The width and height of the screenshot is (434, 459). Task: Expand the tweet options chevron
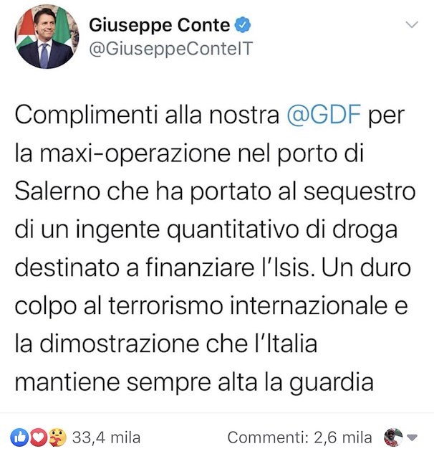pyautogui.click(x=412, y=24)
